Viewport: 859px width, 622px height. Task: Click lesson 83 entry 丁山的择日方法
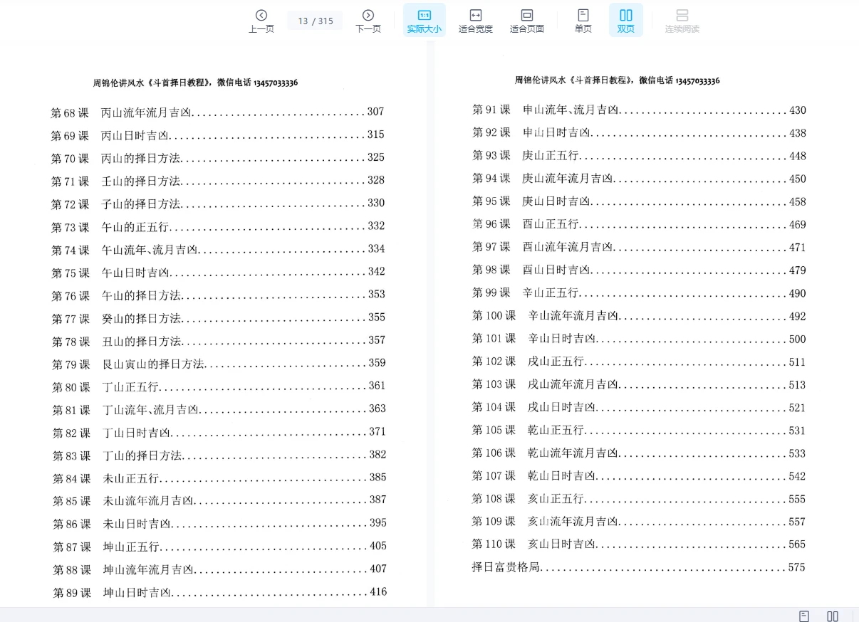pos(219,455)
